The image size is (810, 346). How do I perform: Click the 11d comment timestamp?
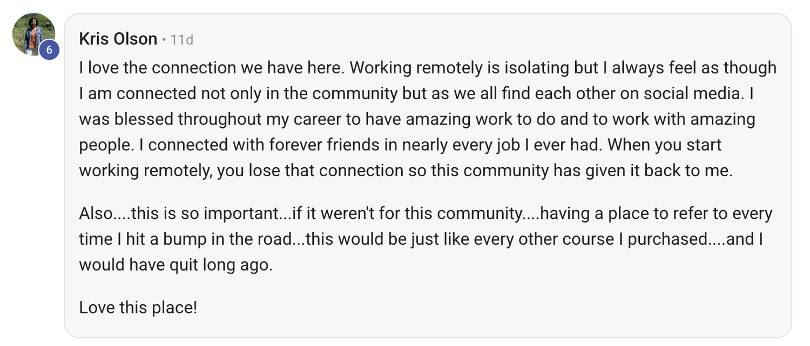tap(181, 40)
